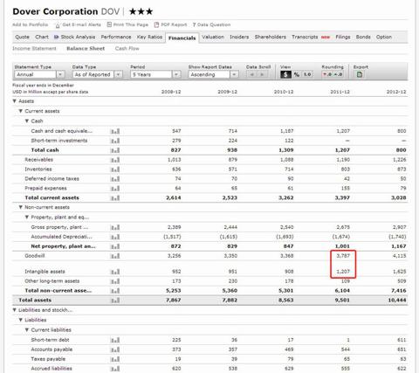This screenshot has height=373, width=419.
Task: Open chart icon for Net property, plant row
Action: click(x=115, y=246)
